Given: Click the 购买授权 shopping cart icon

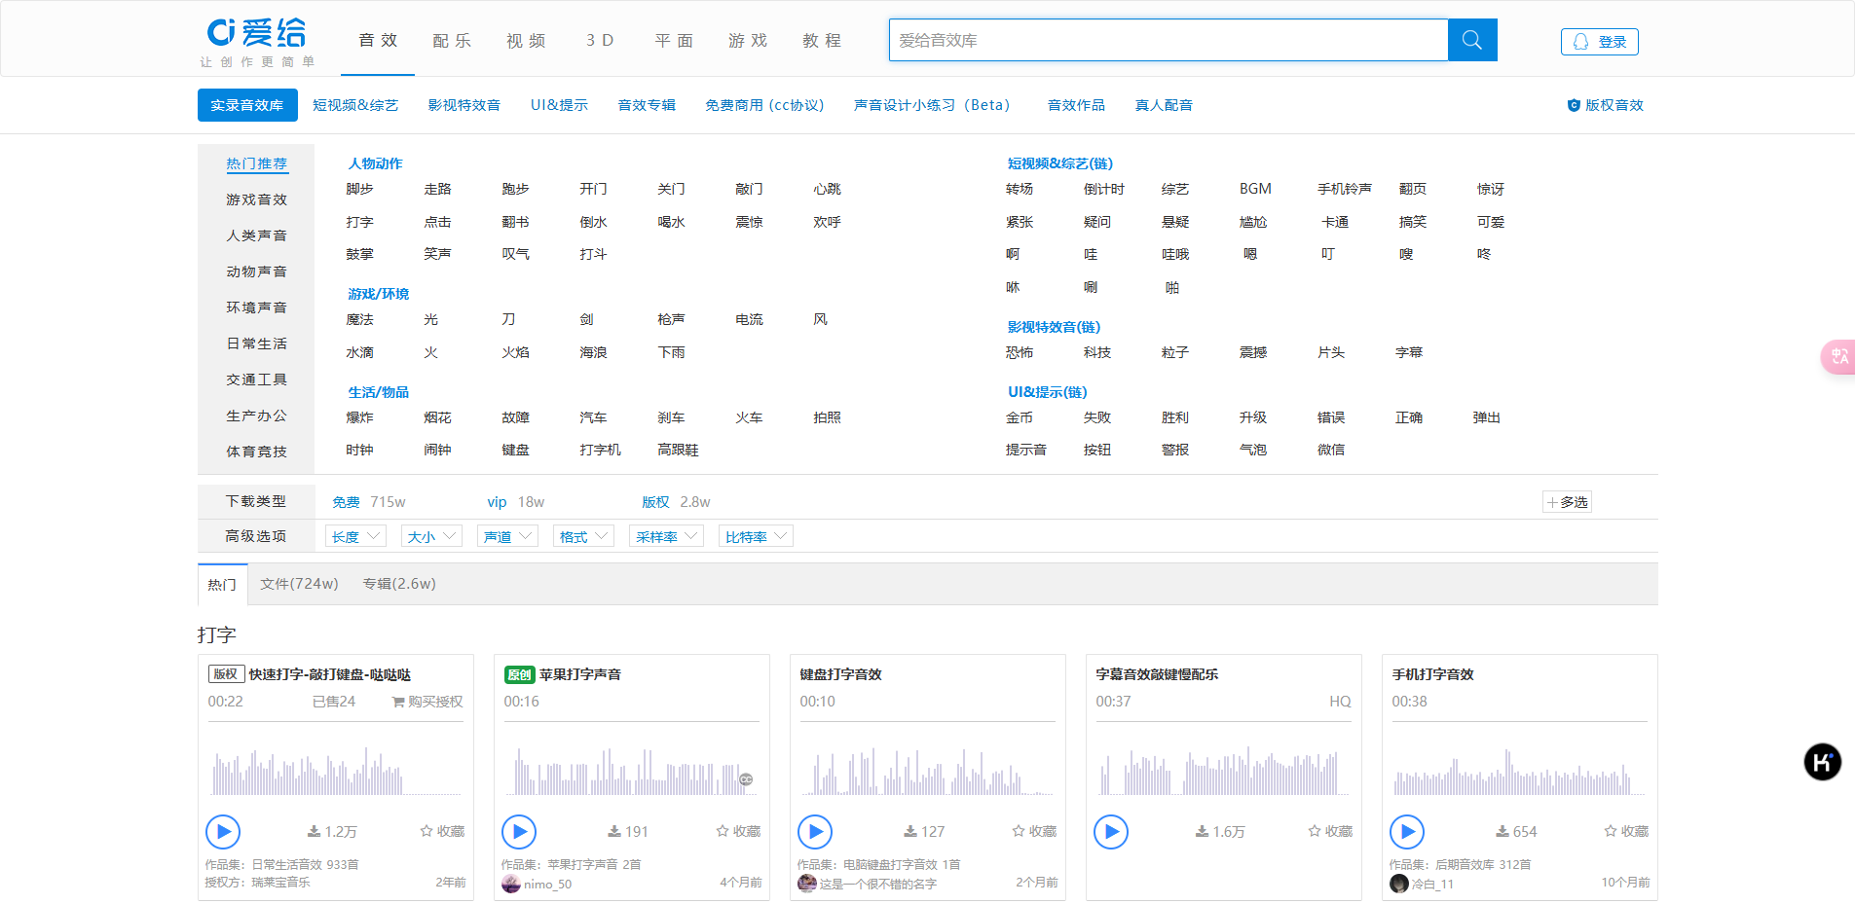Looking at the screenshot, I should 398,702.
